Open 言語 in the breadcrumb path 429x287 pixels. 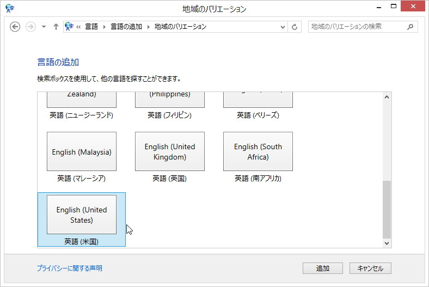(91, 27)
